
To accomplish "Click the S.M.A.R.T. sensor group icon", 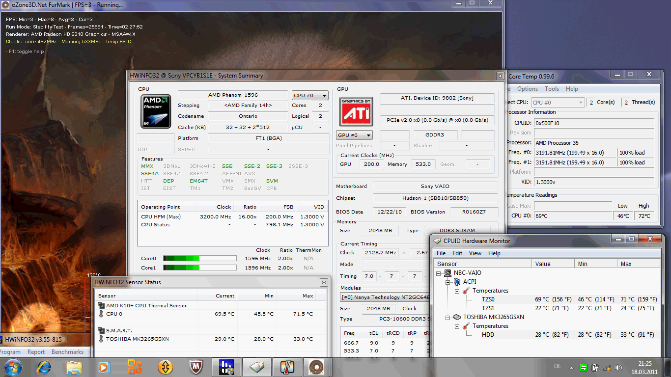I will point(102,330).
